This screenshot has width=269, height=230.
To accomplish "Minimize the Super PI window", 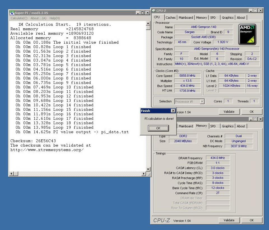I will (x=138, y=13).
